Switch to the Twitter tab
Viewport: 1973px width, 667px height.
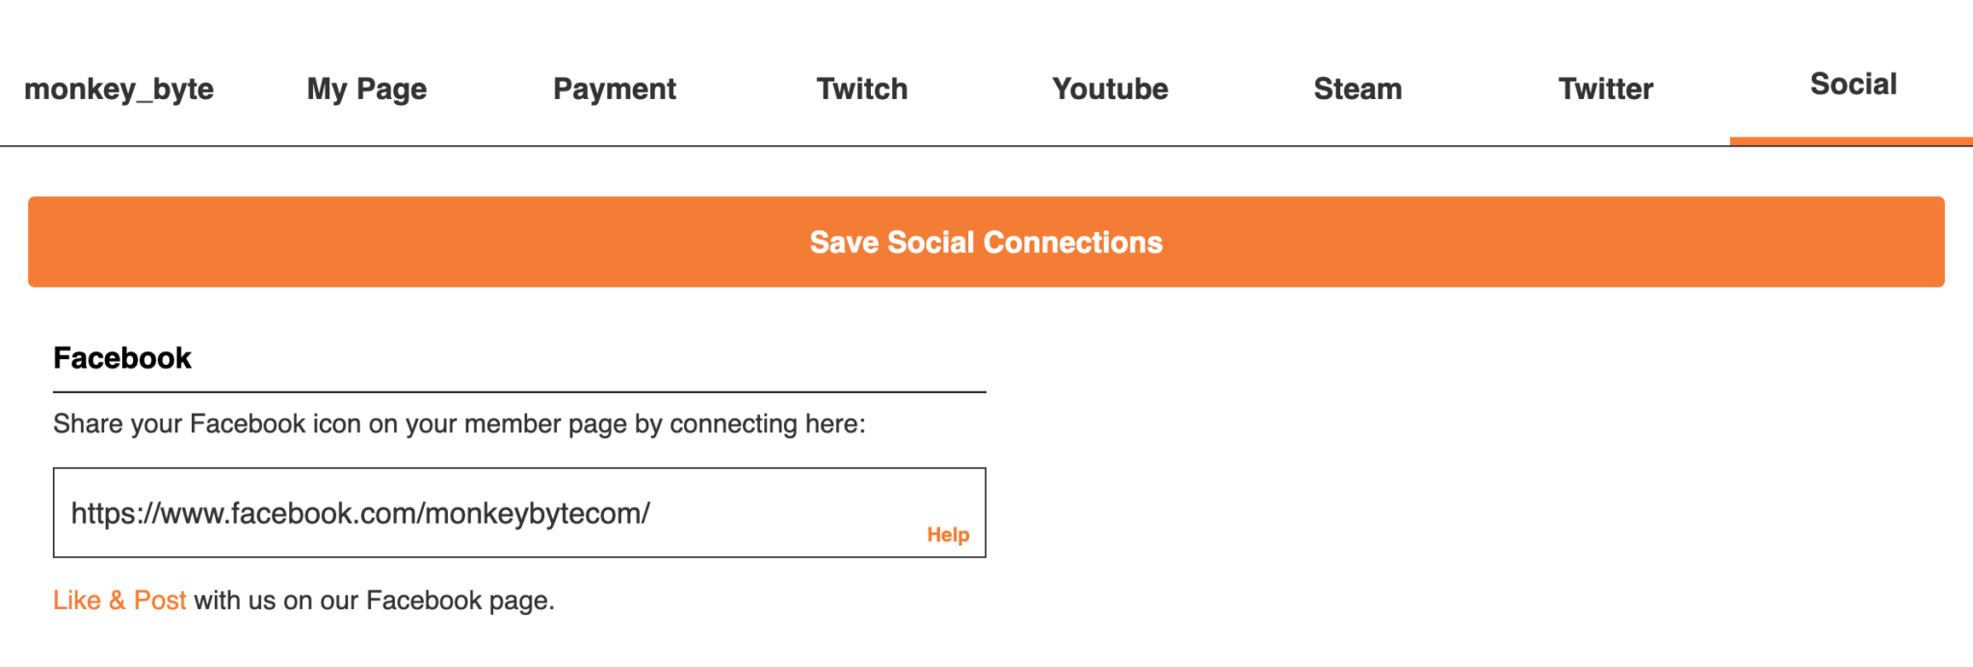tap(1606, 89)
